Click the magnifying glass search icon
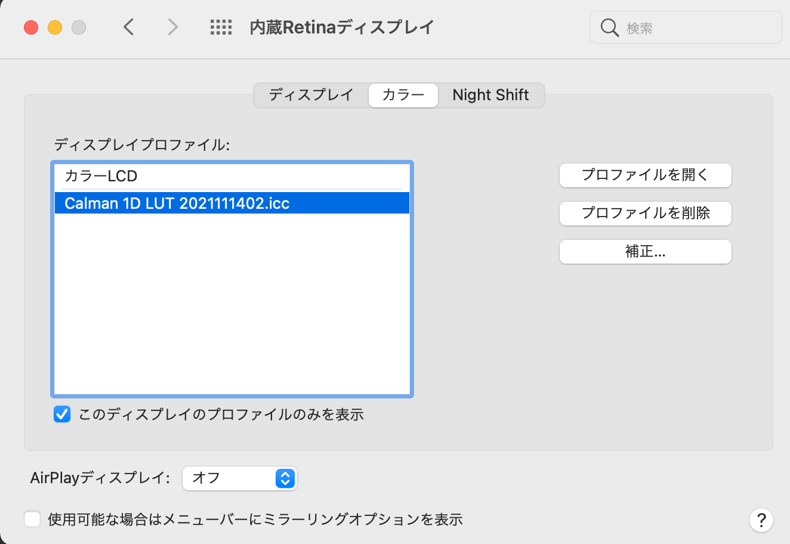Viewport: 790px width, 544px height. click(x=609, y=27)
